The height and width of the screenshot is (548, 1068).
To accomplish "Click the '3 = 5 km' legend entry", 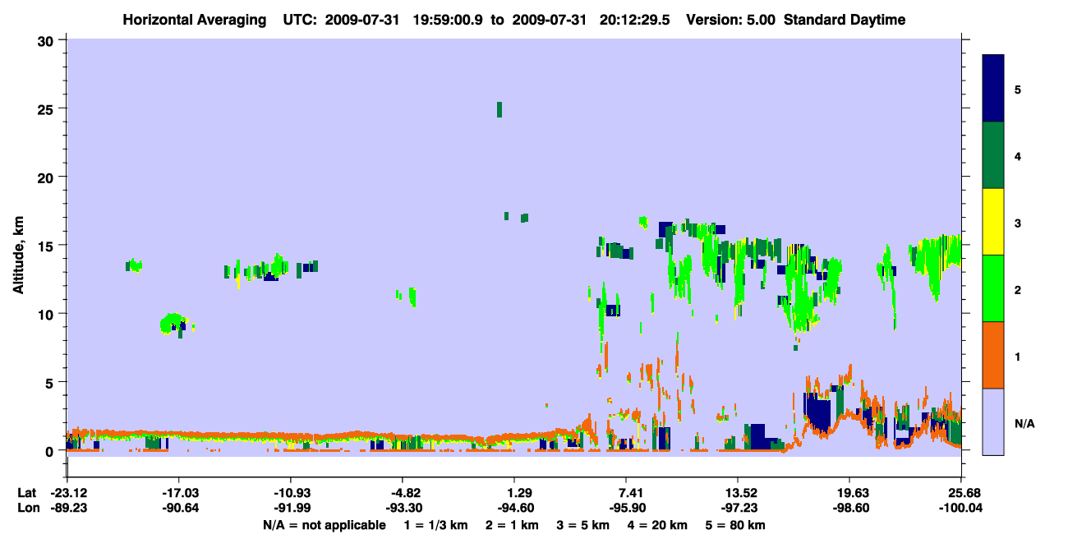I will tap(584, 524).
